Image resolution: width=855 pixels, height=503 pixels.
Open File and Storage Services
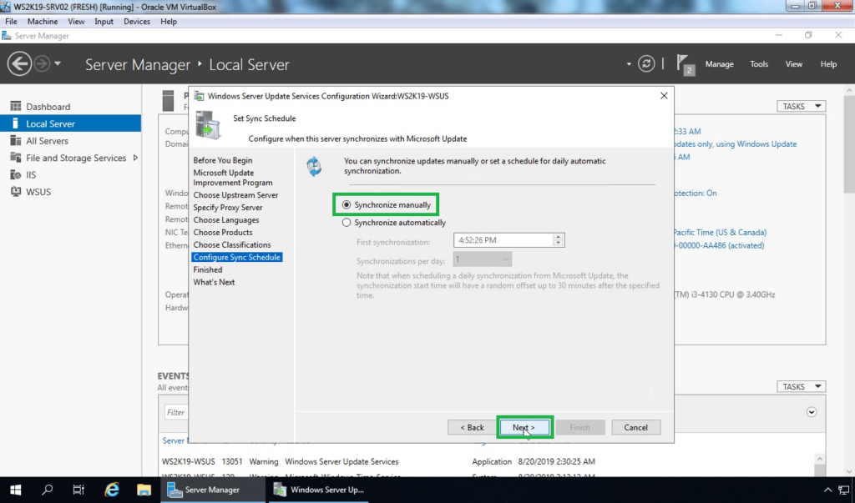(76, 158)
